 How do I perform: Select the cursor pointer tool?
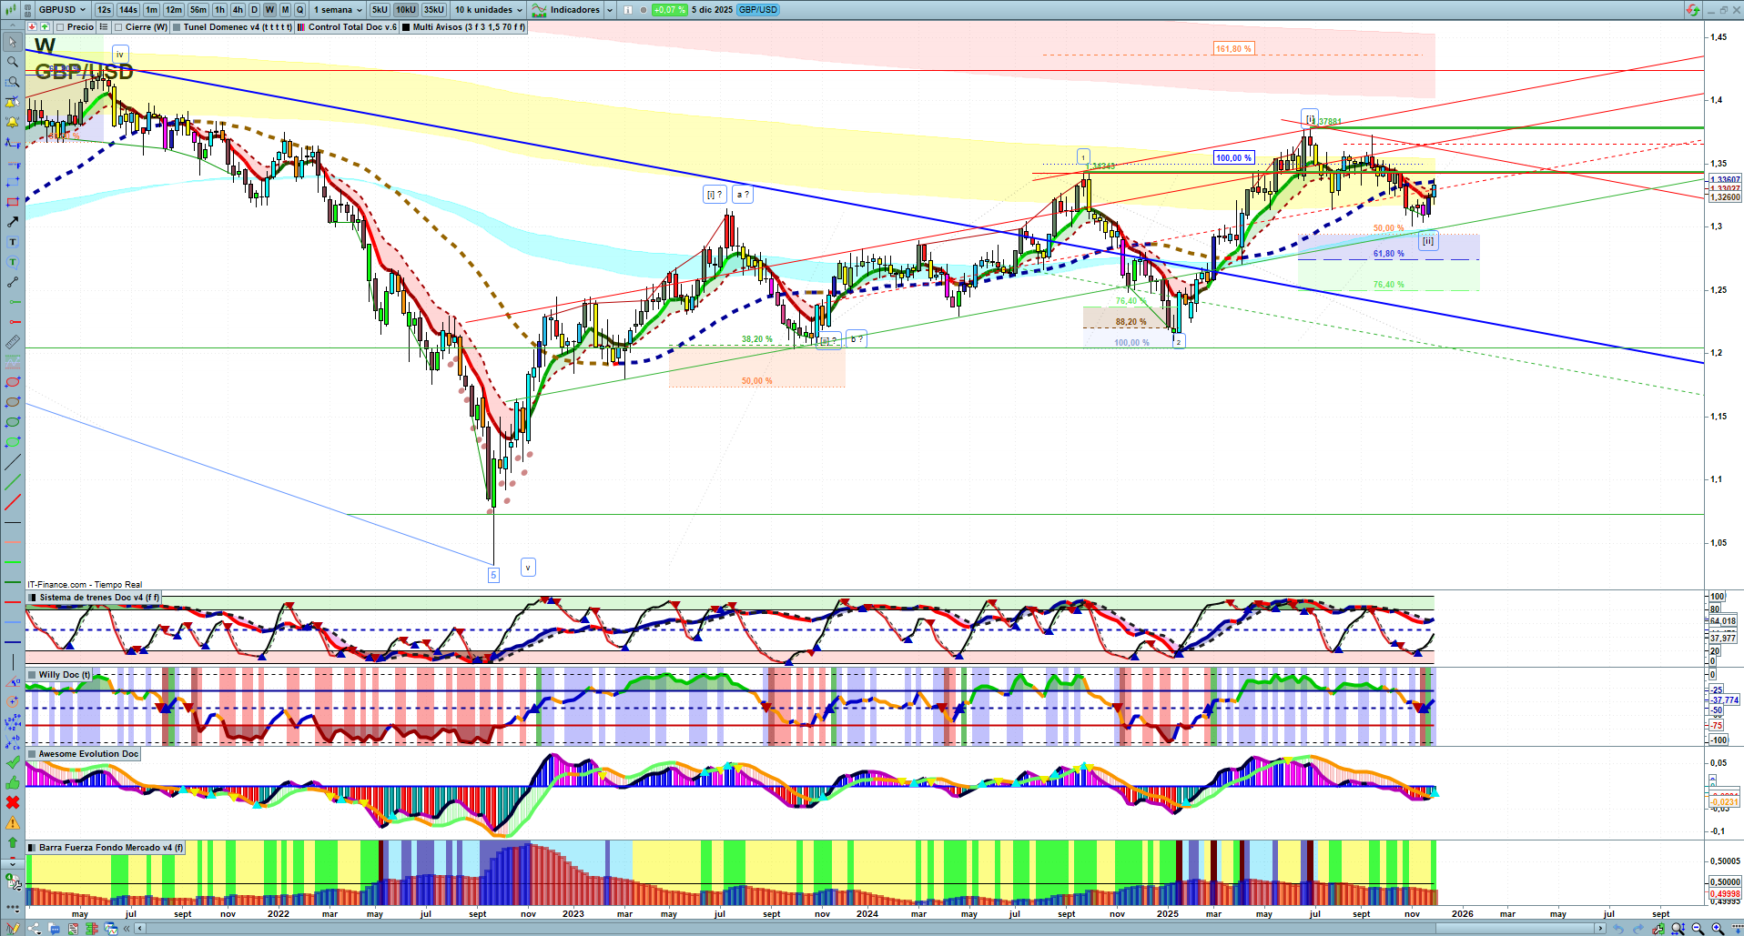pyautogui.click(x=13, y=42)
